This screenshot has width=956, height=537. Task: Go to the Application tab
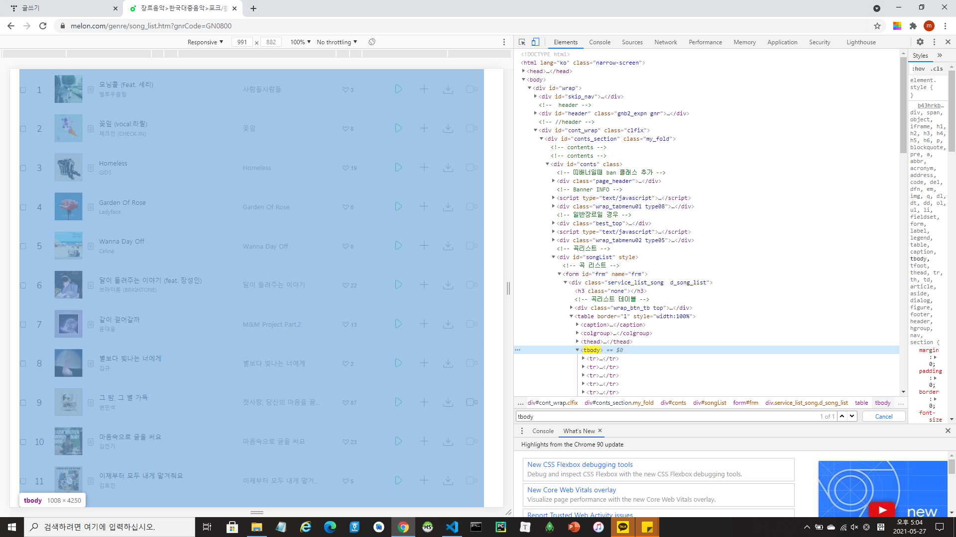pos(782,42)
